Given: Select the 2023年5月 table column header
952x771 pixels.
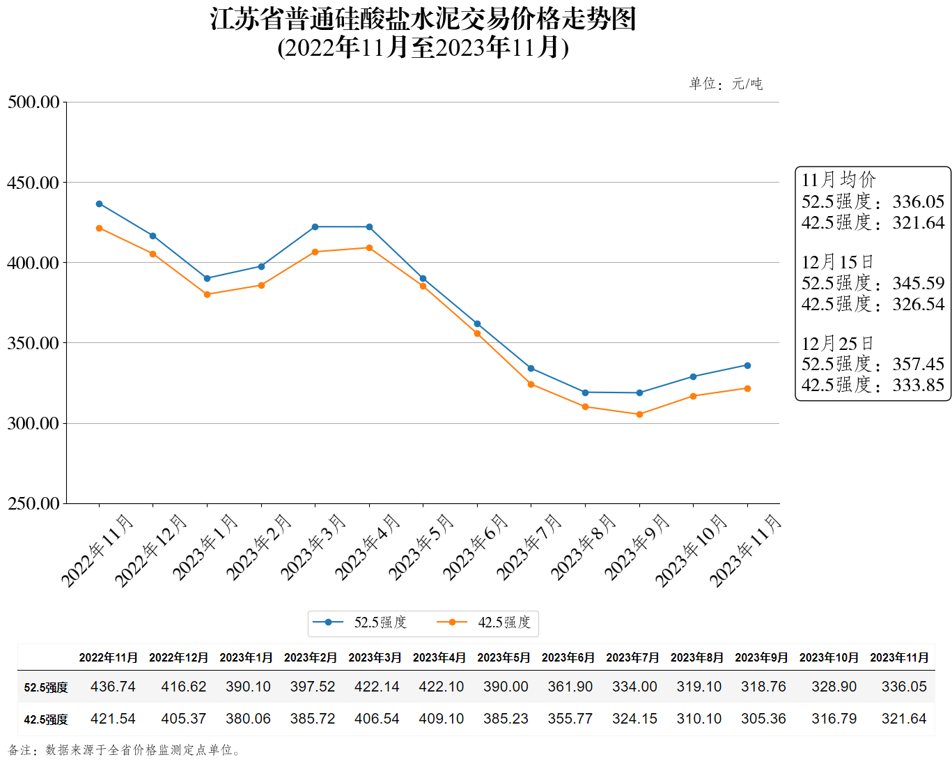Looking at the screenshot, I should [x=504, y=657].
